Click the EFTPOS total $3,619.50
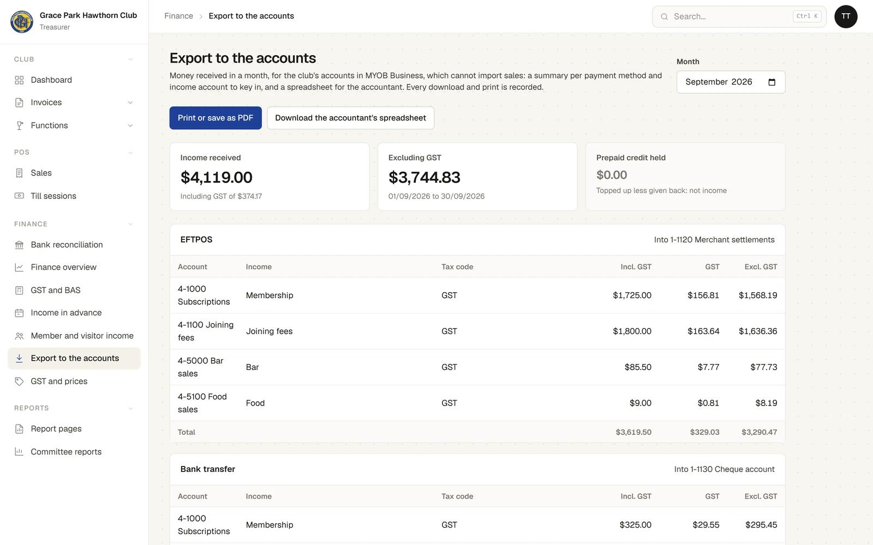This screenshot has height=545, width=873. (633, 432)
